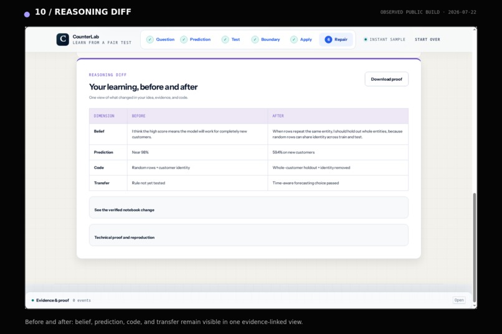Select the Repair step
The image size is (502, 334).
pyautogui.click(x=336, y=40)
